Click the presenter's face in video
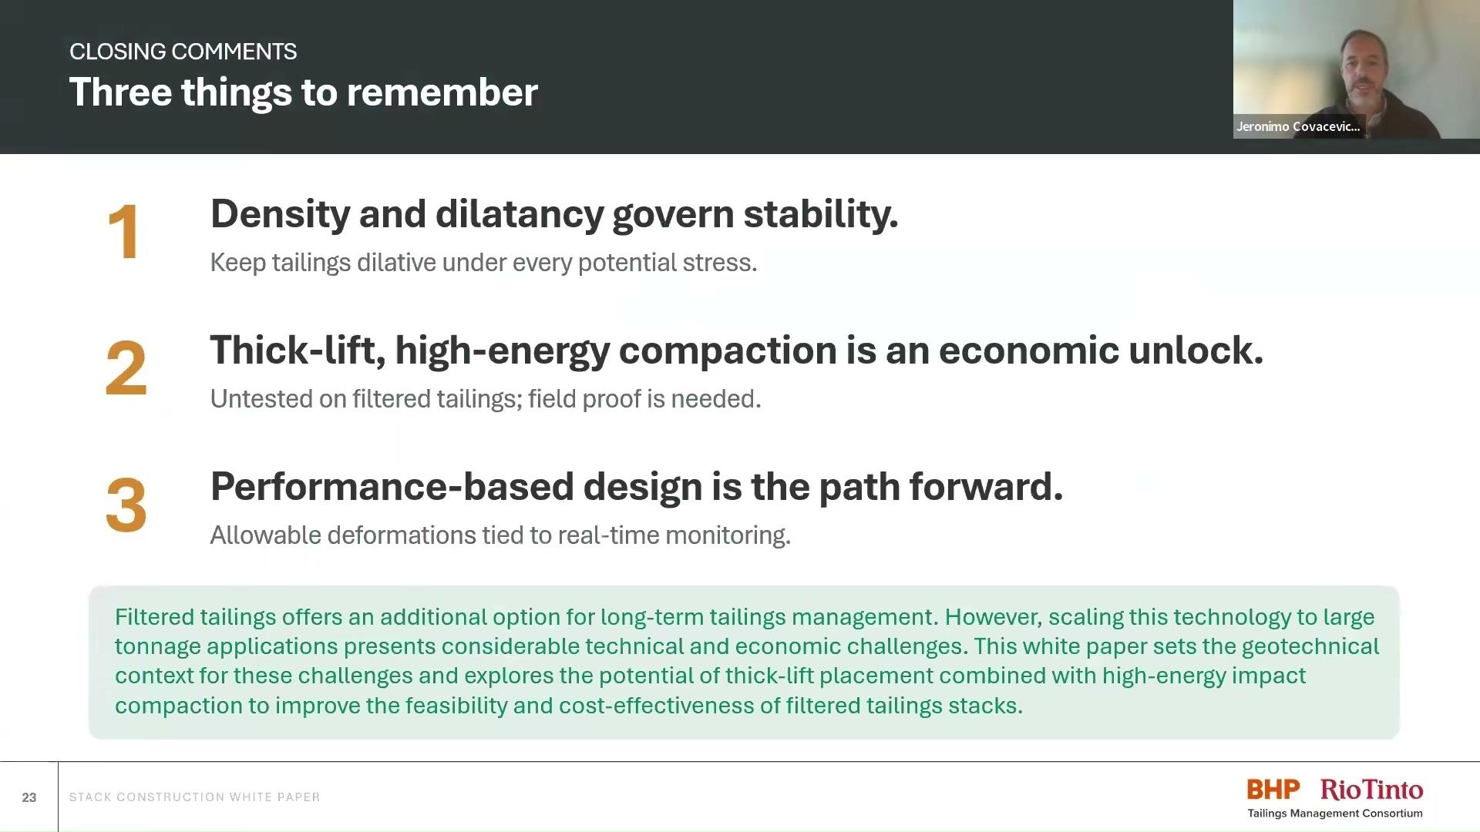The width and height of the screenshot is (1480, 832). [x=1362, y=69]
